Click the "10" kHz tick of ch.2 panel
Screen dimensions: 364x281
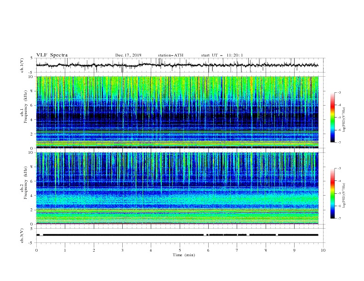[31, 152]
